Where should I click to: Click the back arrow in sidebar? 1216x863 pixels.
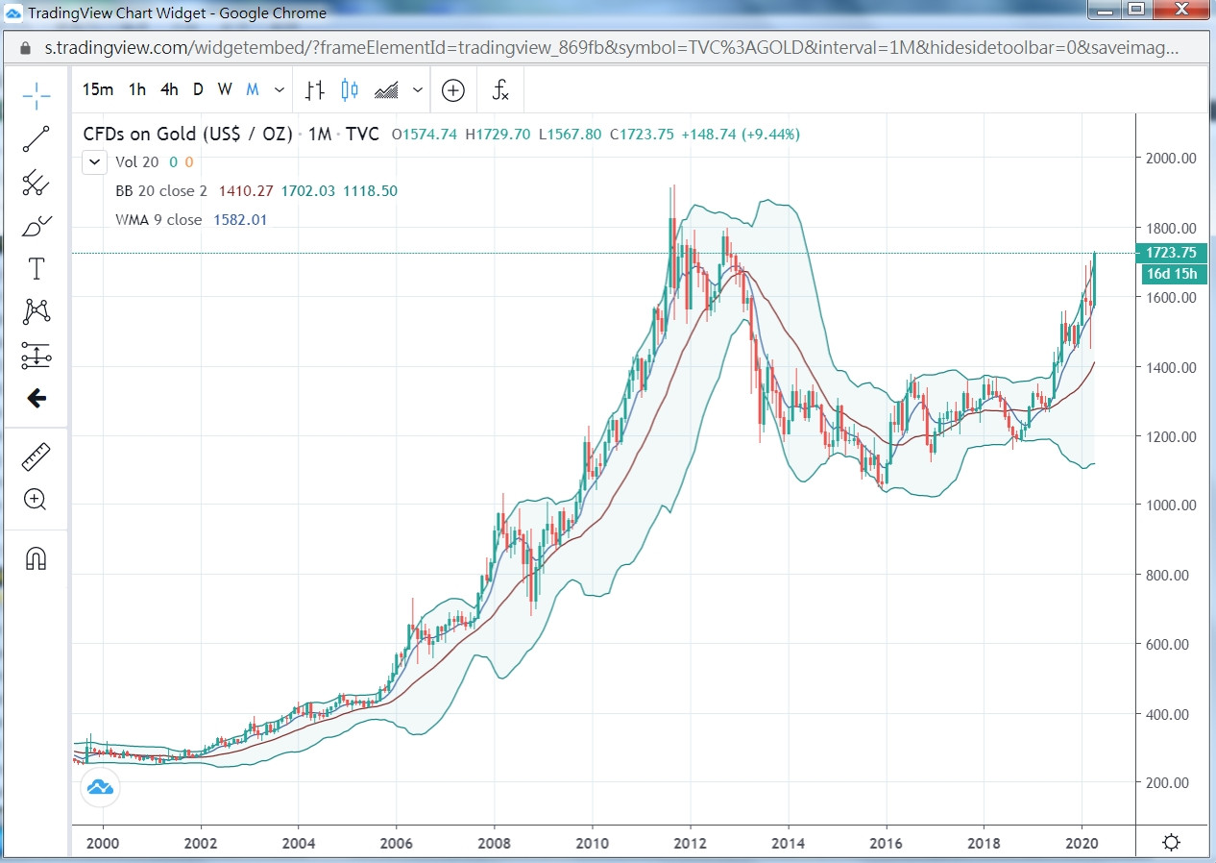(x=36, y=398)
